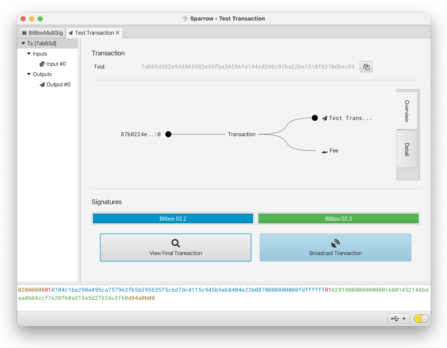447x348 pixels.
Task: Click the hand icon next to Fee
Action: pyautogui.click(x=325, y=152)
